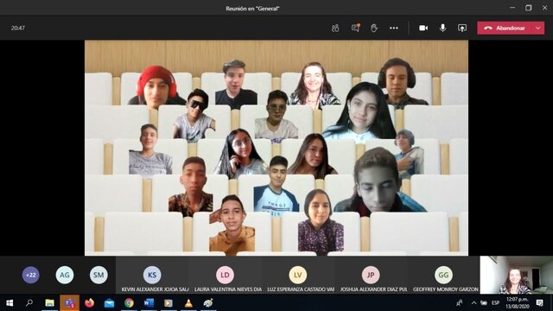Viewport: 553px width, 311px height.
Task: Open the Mail app taskbar icon
Action: (110, 303)
